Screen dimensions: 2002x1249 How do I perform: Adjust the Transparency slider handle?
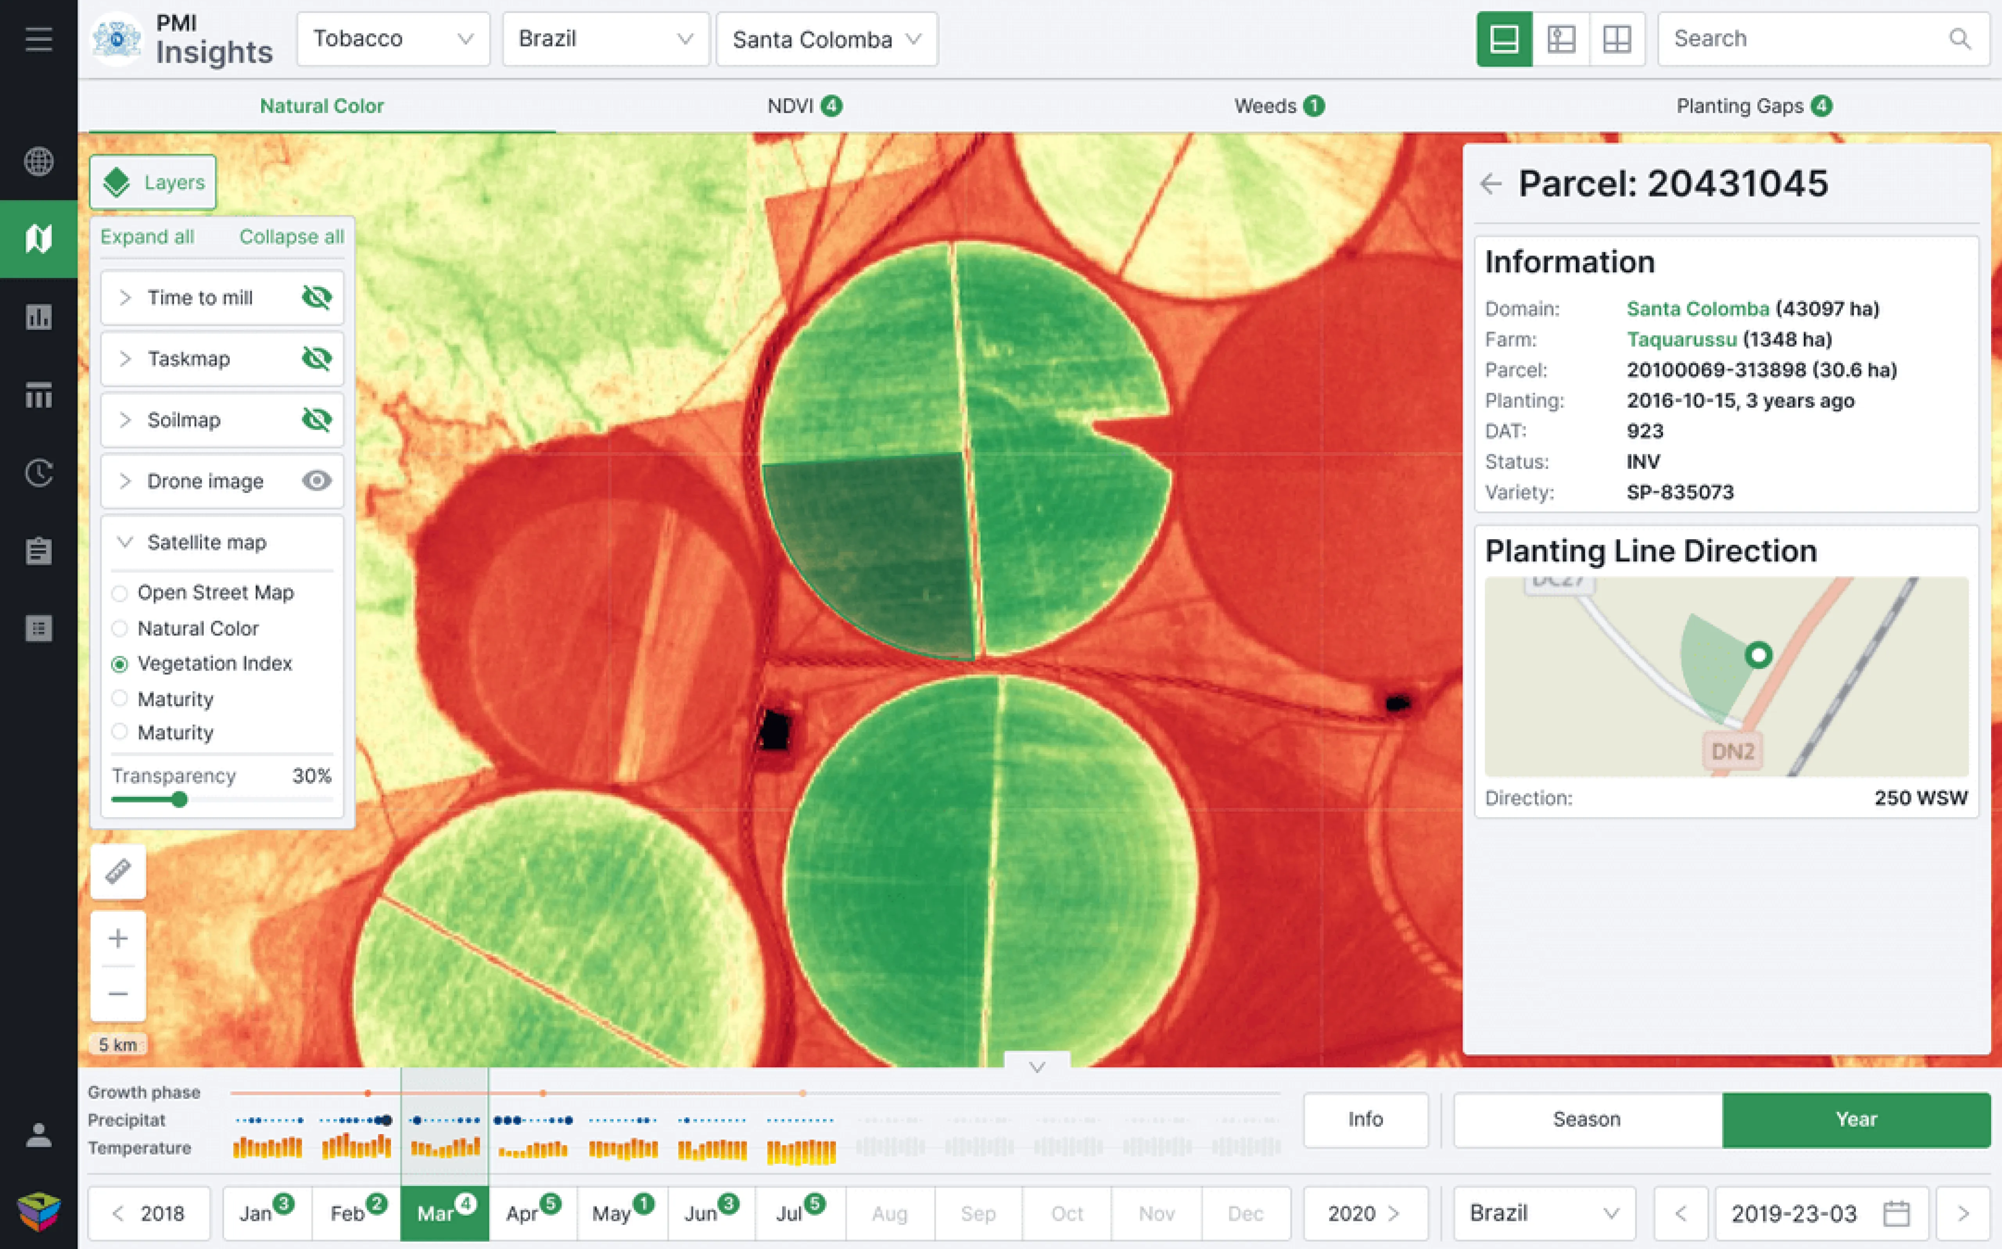pos(179,800)
